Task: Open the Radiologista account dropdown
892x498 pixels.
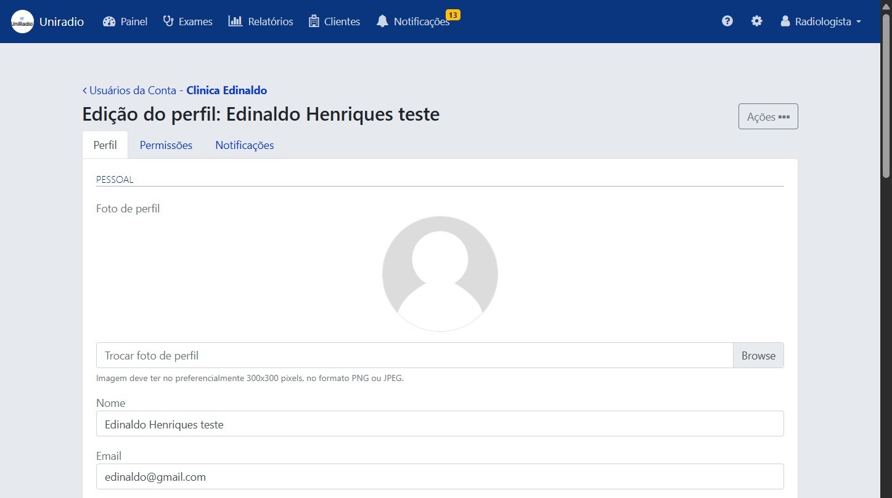Action: coord(820,21)
